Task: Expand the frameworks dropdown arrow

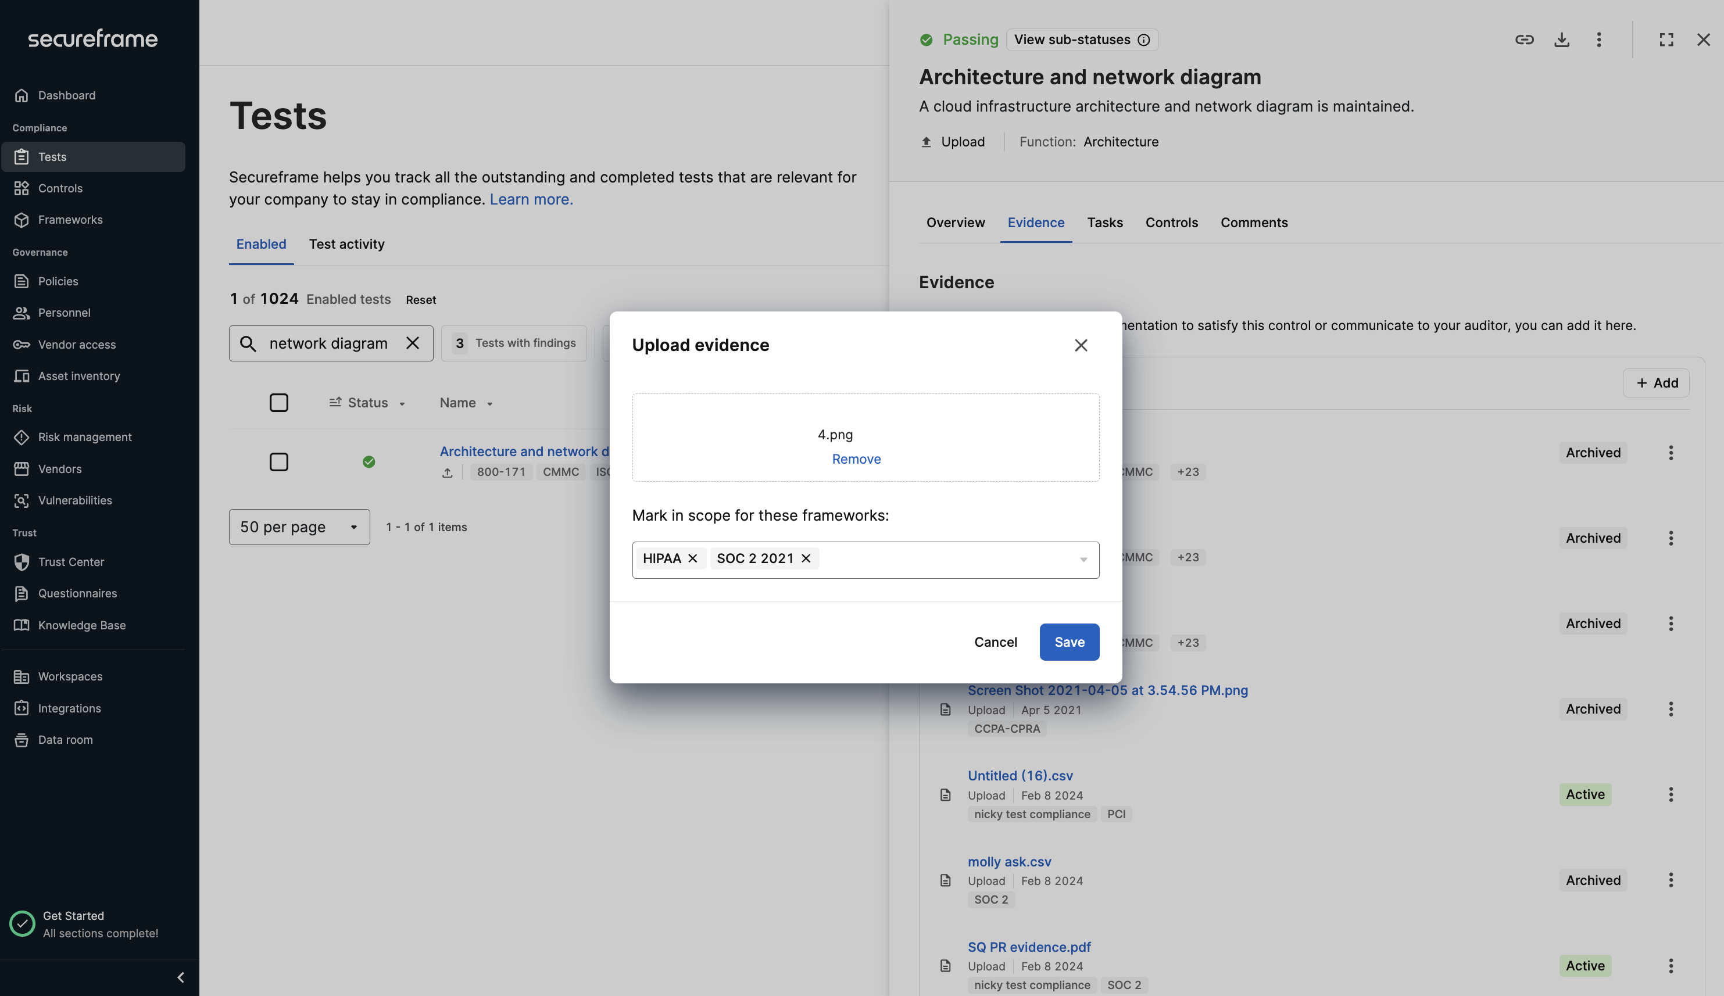Action: point(1083,560)
